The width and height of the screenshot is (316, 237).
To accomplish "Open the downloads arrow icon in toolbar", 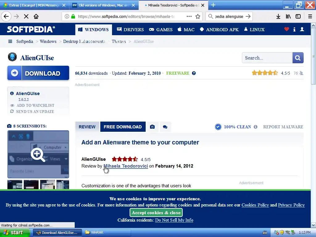I will [x=278, y=17].
